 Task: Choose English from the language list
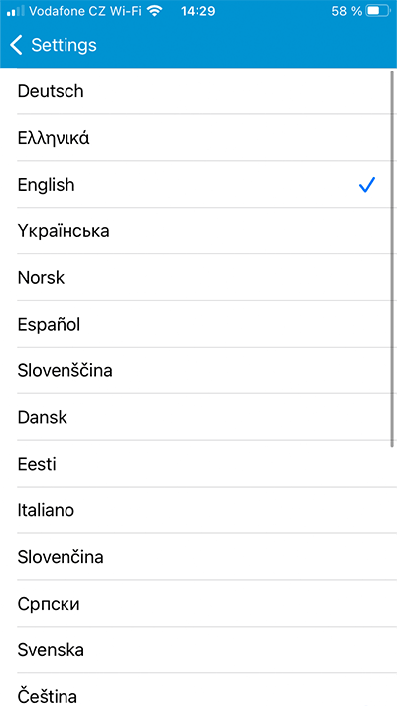198,184
